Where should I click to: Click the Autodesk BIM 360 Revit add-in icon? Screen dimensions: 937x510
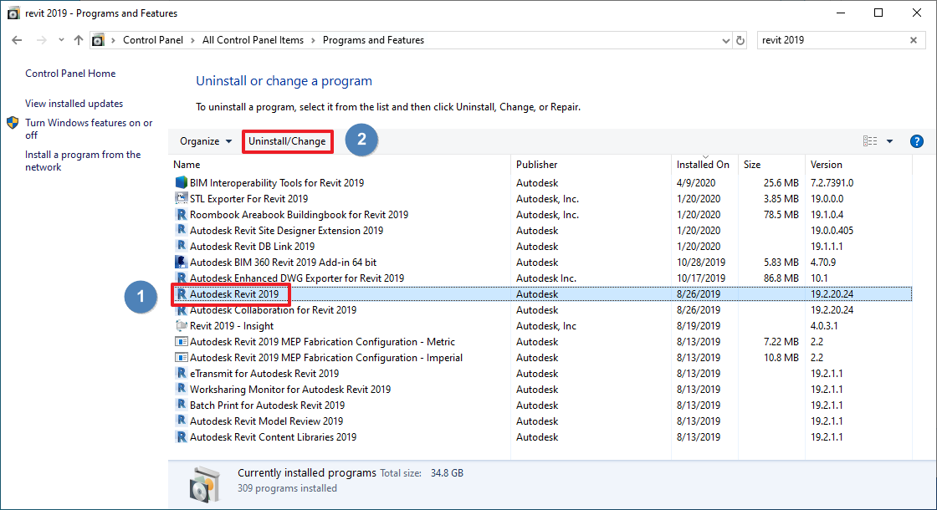(180, 262)
